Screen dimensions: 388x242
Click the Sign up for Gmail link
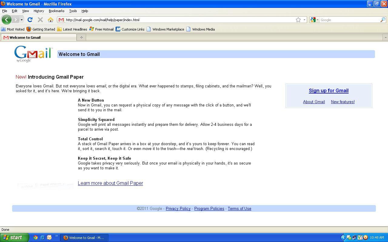(329, 90)
